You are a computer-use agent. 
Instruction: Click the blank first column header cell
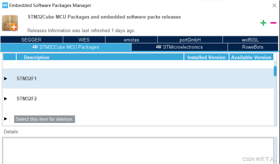[9, 57]
